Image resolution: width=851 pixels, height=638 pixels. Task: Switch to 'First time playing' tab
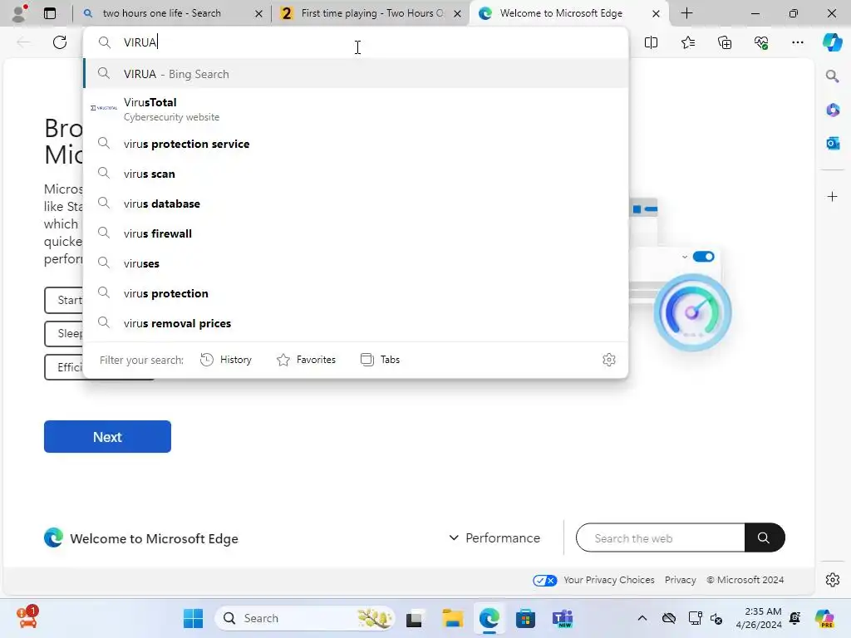(x=371, y=13)
